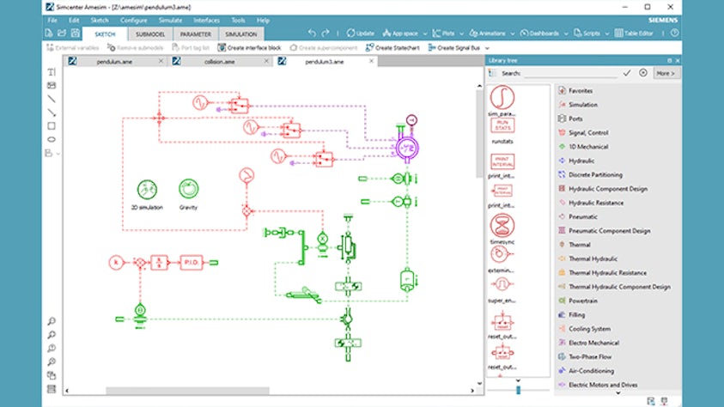724x407 pixels.
Task: Click the Open file icon
Action: 62,33
